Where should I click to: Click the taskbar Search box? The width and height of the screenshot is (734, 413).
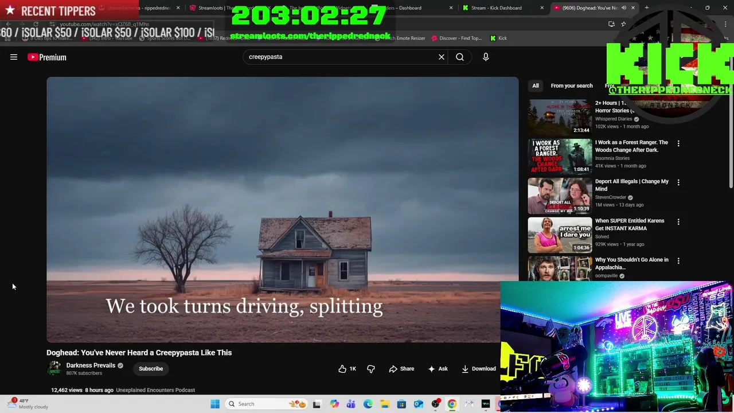click(x=267, y=404)
